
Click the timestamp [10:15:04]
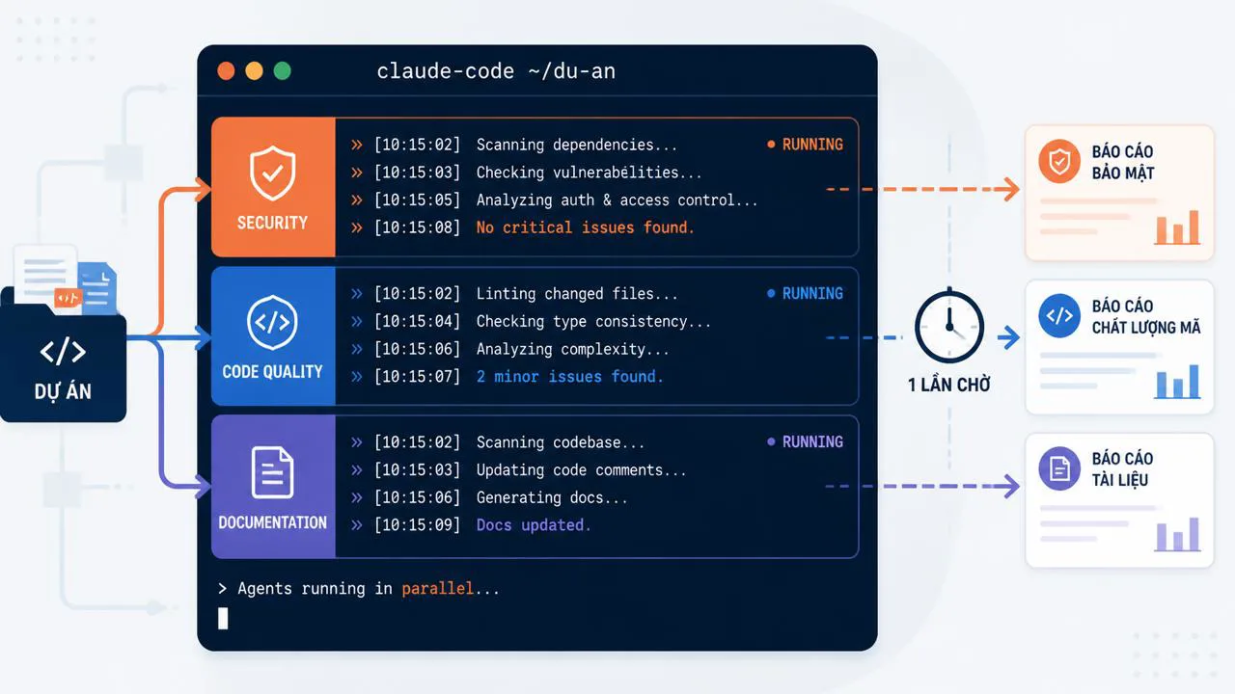417,321
